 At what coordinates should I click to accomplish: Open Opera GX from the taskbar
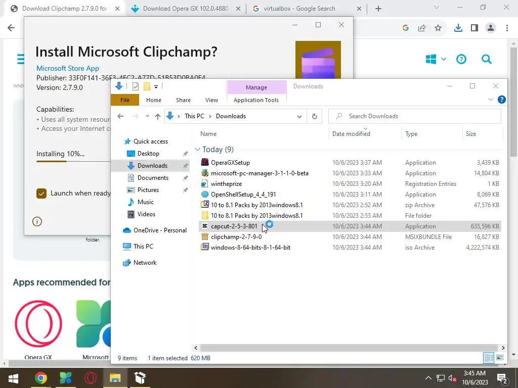coord(90,378)
